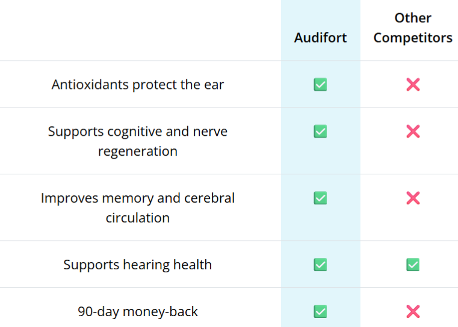The image size is (458, 327).
Task: Click Audifort check for cognitive and nerve regeneration
Action: click(320, 131)
